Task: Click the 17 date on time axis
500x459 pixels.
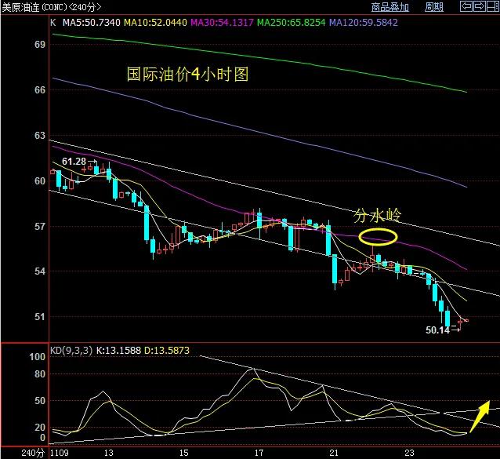Action: (x=259, y=453)
